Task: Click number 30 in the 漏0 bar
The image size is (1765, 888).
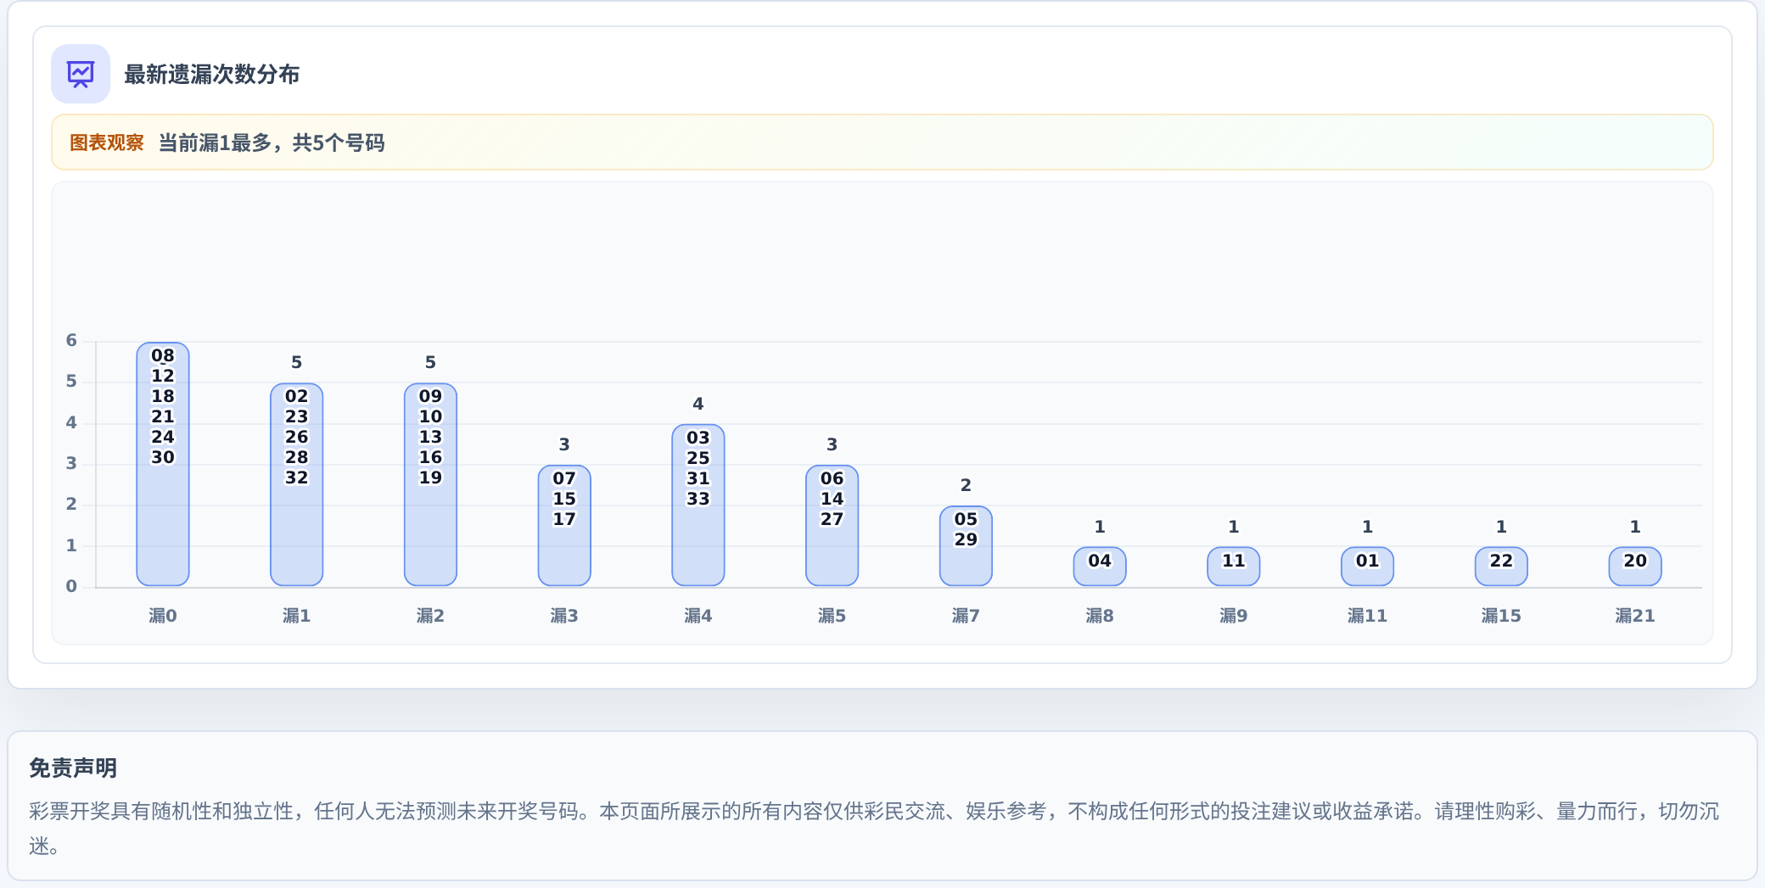Action: [x=163, y=457]
